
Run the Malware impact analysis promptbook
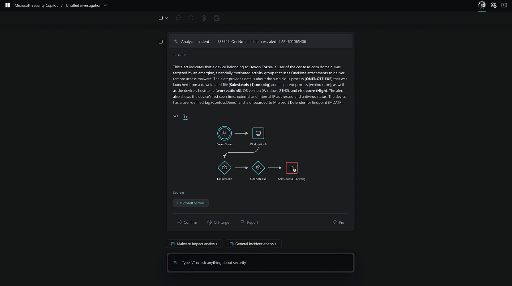(194, 244)
